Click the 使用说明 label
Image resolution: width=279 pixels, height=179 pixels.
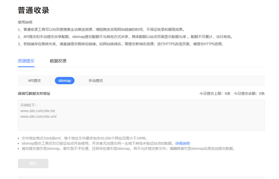(x=25, y=22)
